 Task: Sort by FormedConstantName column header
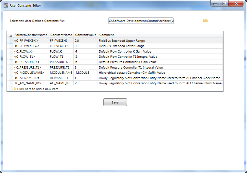tap(31, 35)
